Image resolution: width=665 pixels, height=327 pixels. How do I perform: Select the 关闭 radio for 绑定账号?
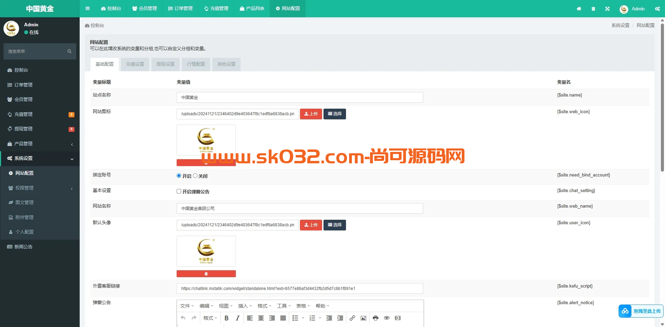click(196, 175)
